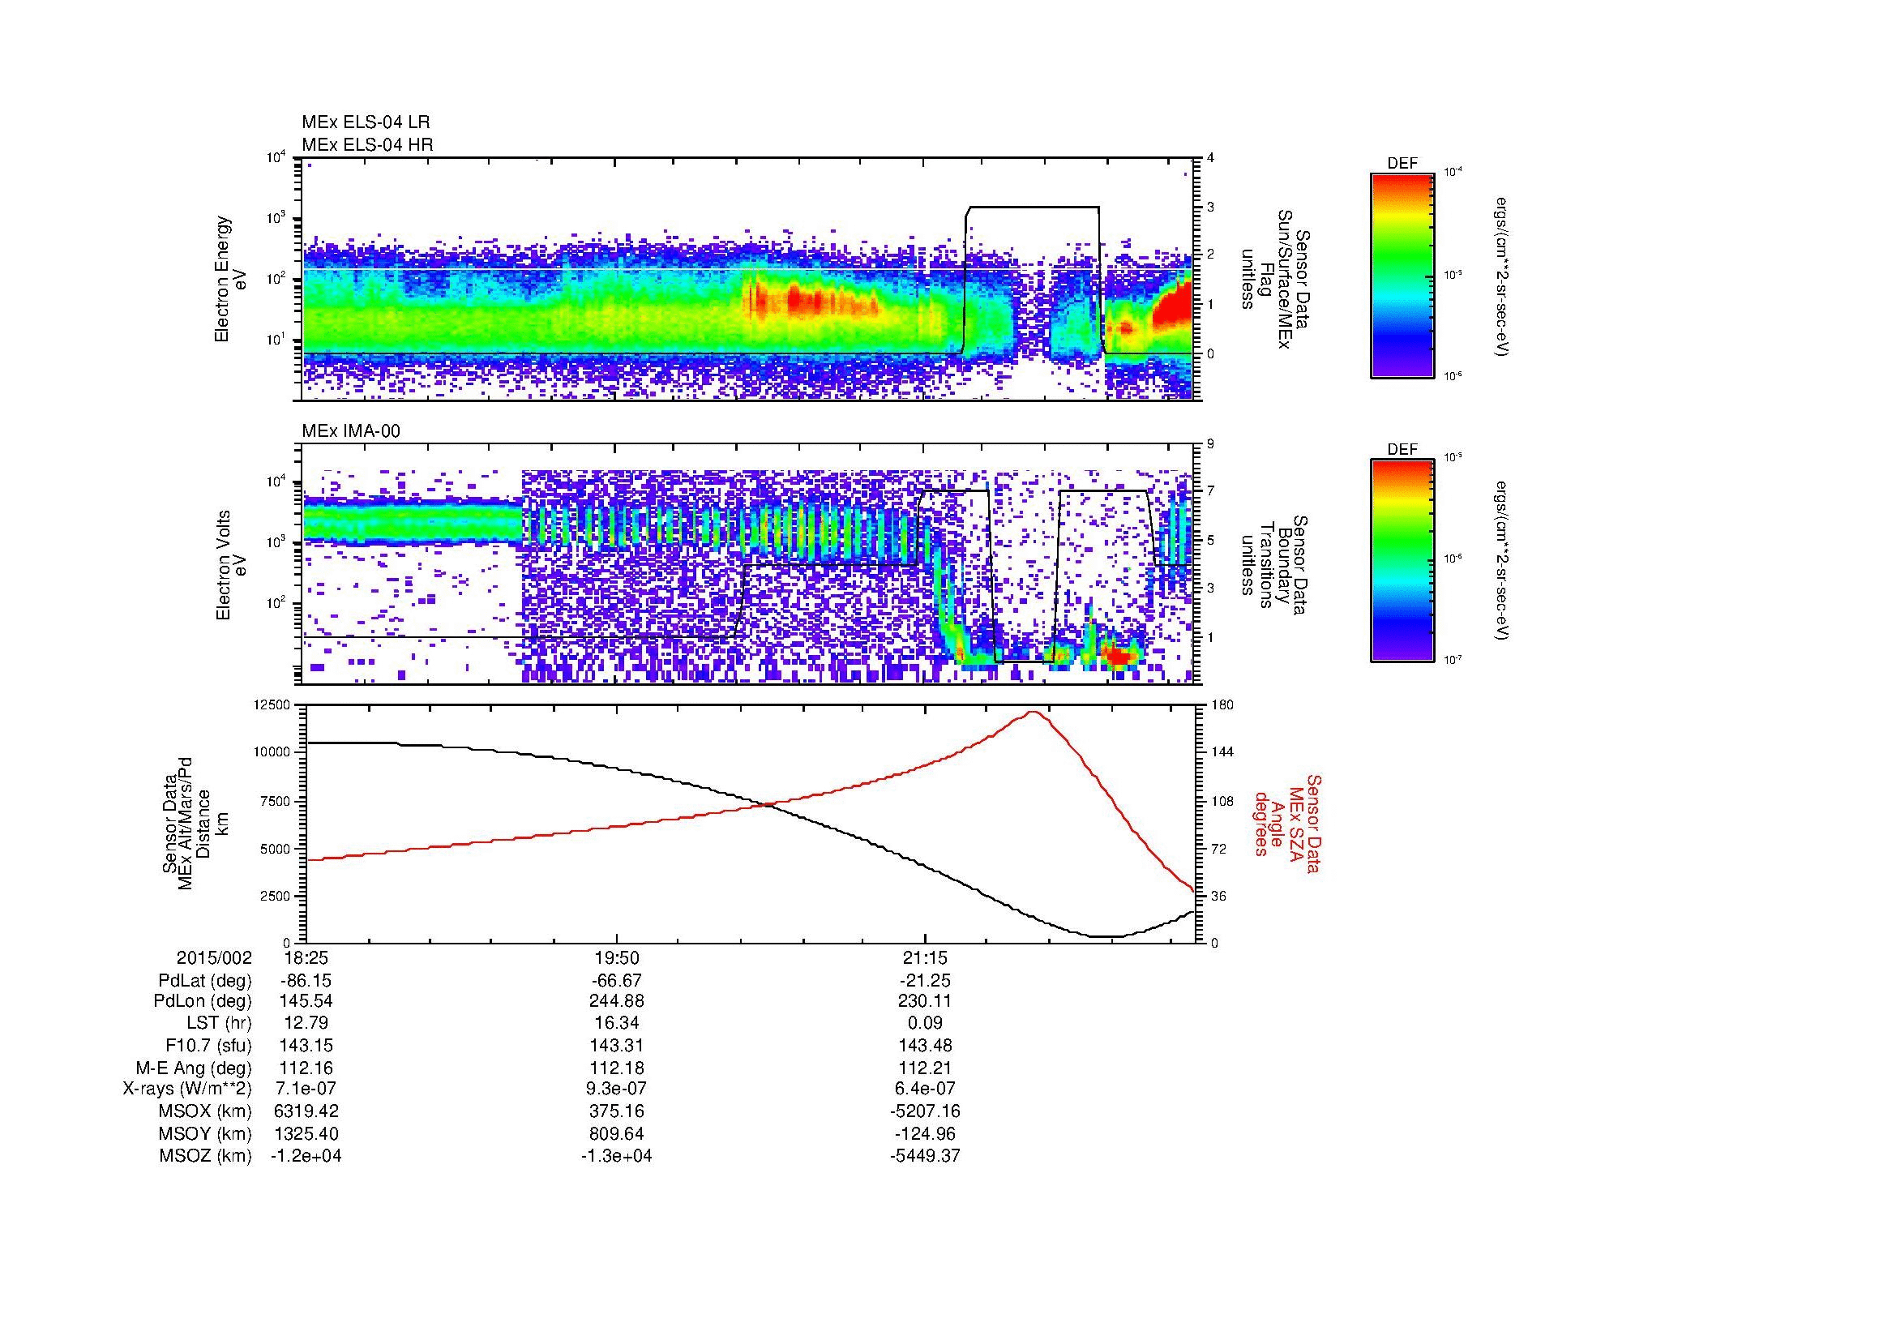This screenshot has width=1896, height=1340.
Task: Click M-E Ang value 112.21
Action: [925, 1068]
